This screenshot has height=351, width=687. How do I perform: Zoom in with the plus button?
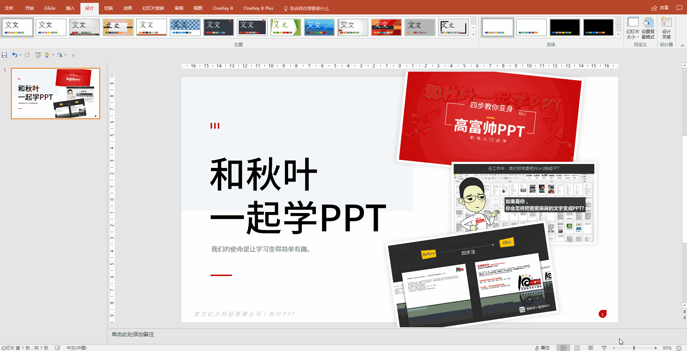(656, 348)
